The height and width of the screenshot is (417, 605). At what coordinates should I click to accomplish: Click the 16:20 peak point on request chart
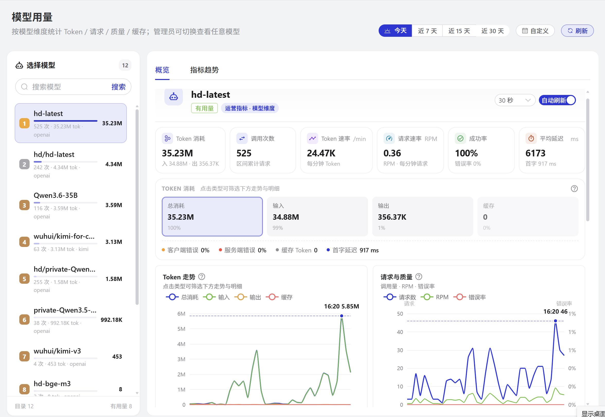point(556,321)
